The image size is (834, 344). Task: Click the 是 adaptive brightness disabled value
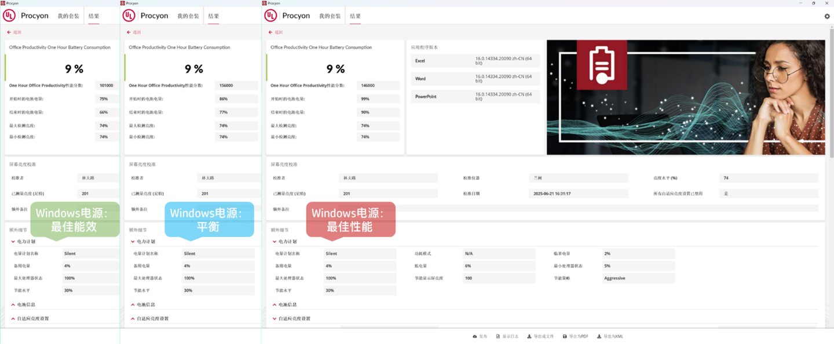769,194
